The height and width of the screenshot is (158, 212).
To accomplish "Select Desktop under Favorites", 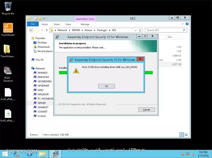I will pyautogui.click(x=40, y=43).
